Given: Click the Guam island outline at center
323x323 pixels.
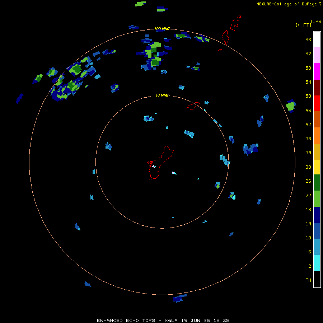Looking at the screenshot, I should [x=160, y=163].
